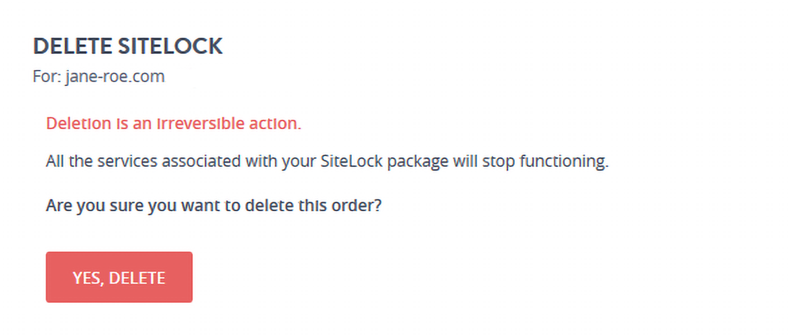Click the DELETE SITELOCK heading
Image resolution: width=791 pixels, height=335 pixels.
(127, 47)
